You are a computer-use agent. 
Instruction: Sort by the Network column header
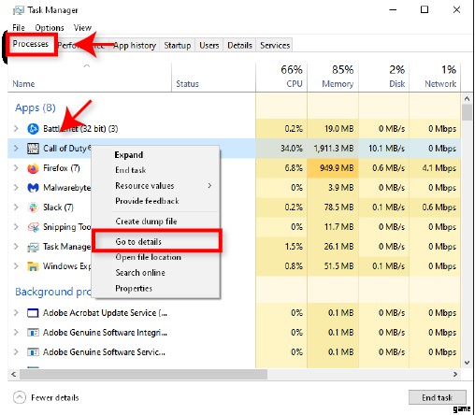point(435,78)
